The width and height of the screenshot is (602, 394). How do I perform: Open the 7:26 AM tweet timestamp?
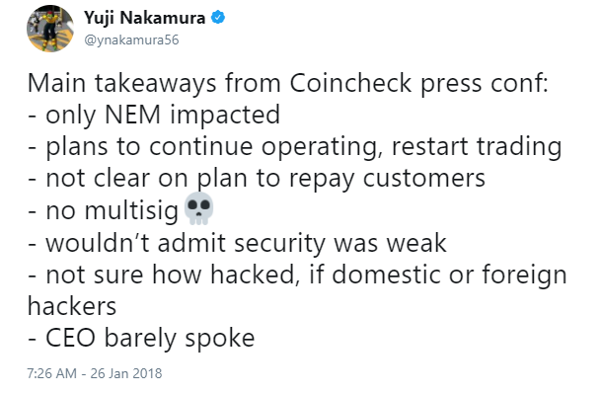point(52,373)
